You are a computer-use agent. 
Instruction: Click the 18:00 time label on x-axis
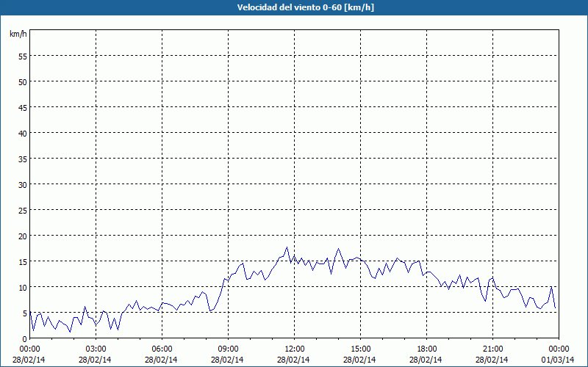pos(427,349)
